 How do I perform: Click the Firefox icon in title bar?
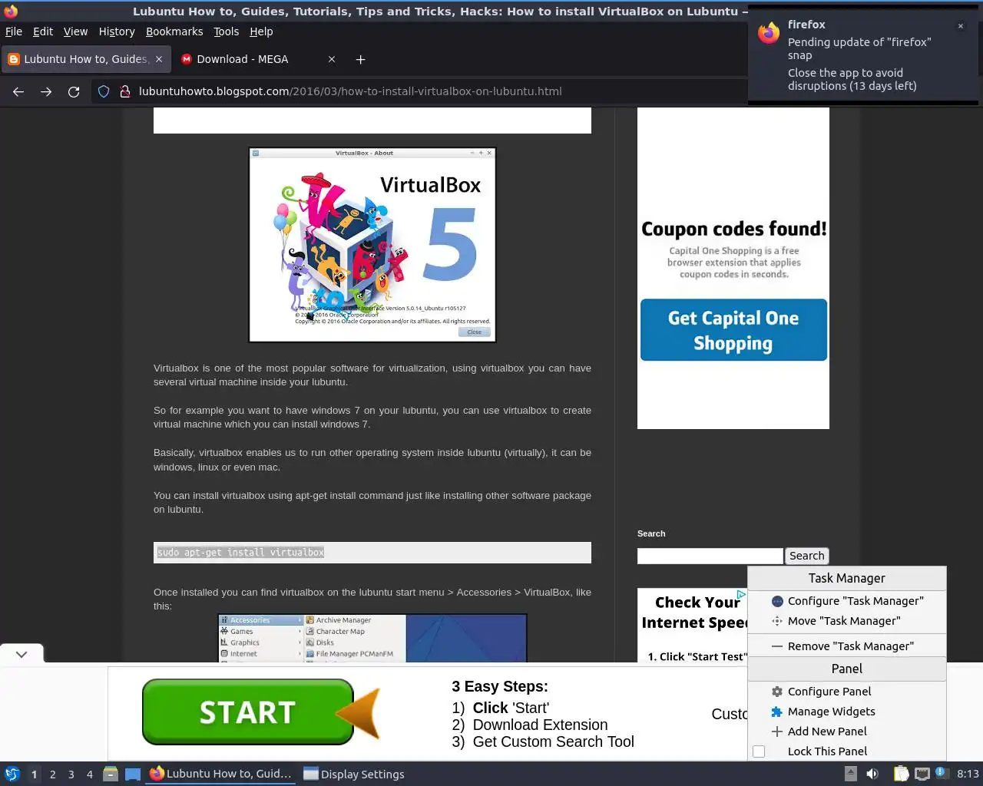11,11
